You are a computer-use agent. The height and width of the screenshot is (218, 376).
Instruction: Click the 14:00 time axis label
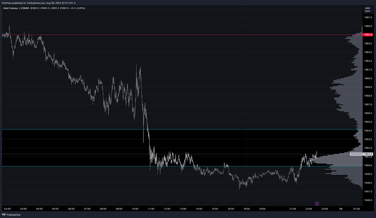tap(199, 209)
